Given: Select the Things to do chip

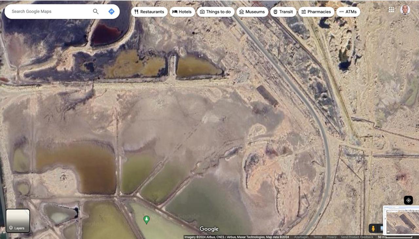Looking at the screenshot, I should (215, 12).
